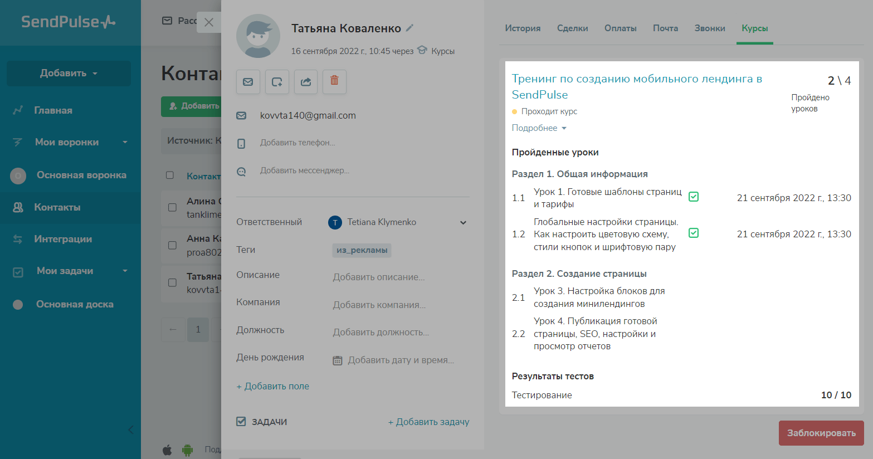Check the select-all contacts header checkbox
873x459 pixels.
click(x=170, y=175)
